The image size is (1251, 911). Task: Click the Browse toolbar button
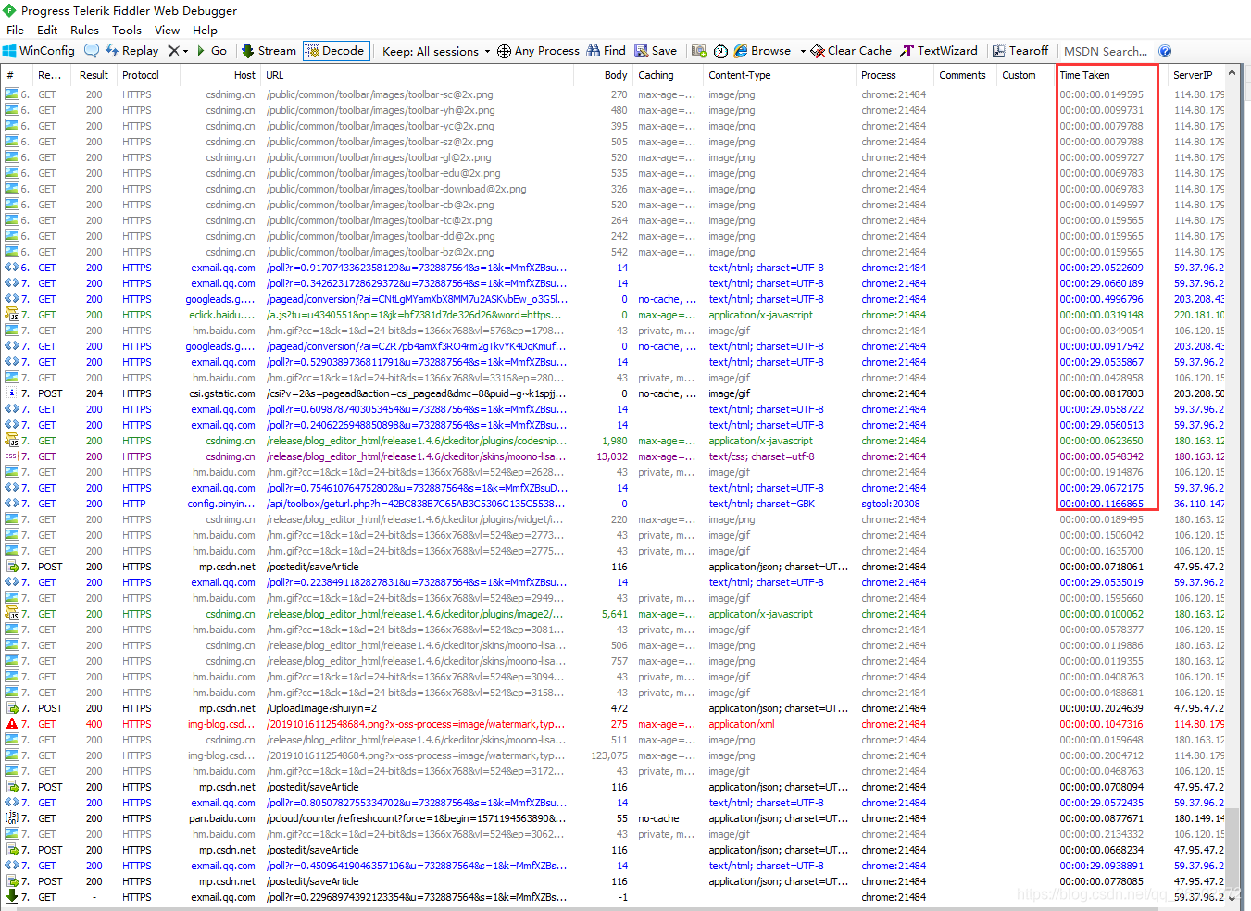[762, 51]
